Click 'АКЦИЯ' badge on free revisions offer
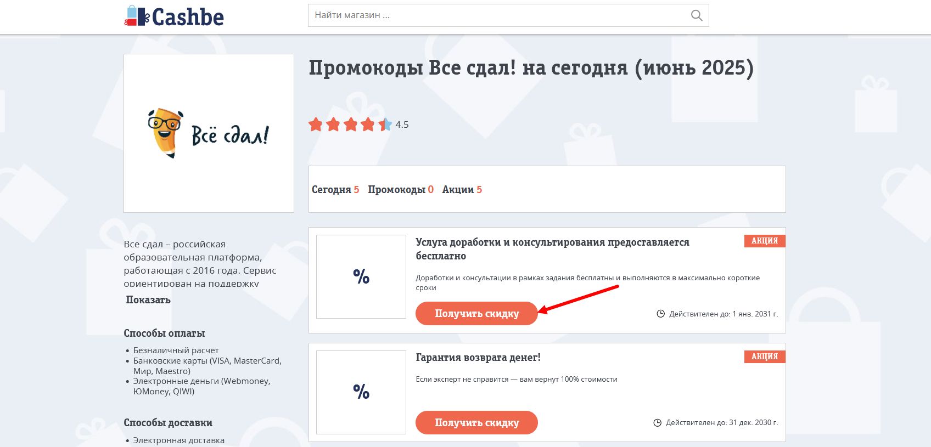 coord(765,241)
